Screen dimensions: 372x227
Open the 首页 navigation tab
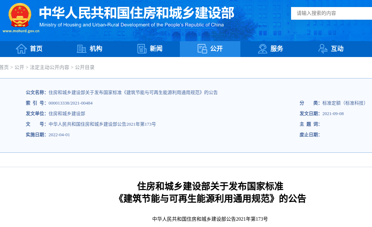point(30,49)
